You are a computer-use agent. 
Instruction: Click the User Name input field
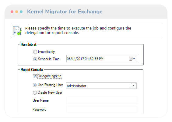coord(102,100)
